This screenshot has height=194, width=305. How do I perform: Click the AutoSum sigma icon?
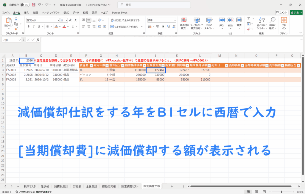click(x=248, y=18)
